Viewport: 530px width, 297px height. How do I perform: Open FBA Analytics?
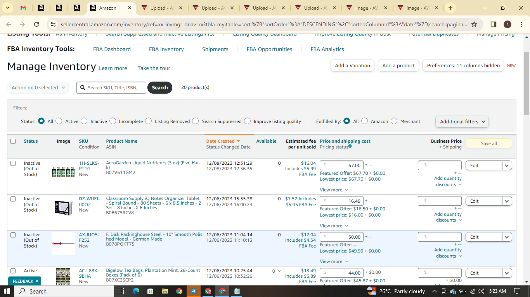(327, 49)
